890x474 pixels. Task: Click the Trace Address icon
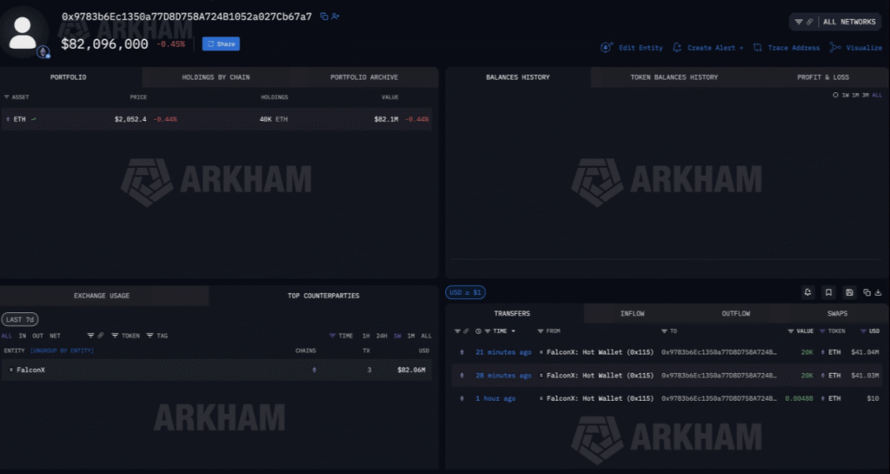point(758,48)
